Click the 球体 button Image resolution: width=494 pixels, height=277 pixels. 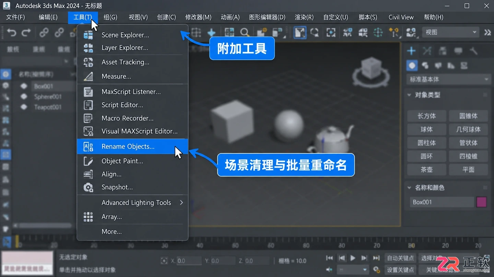click(427, 129)
